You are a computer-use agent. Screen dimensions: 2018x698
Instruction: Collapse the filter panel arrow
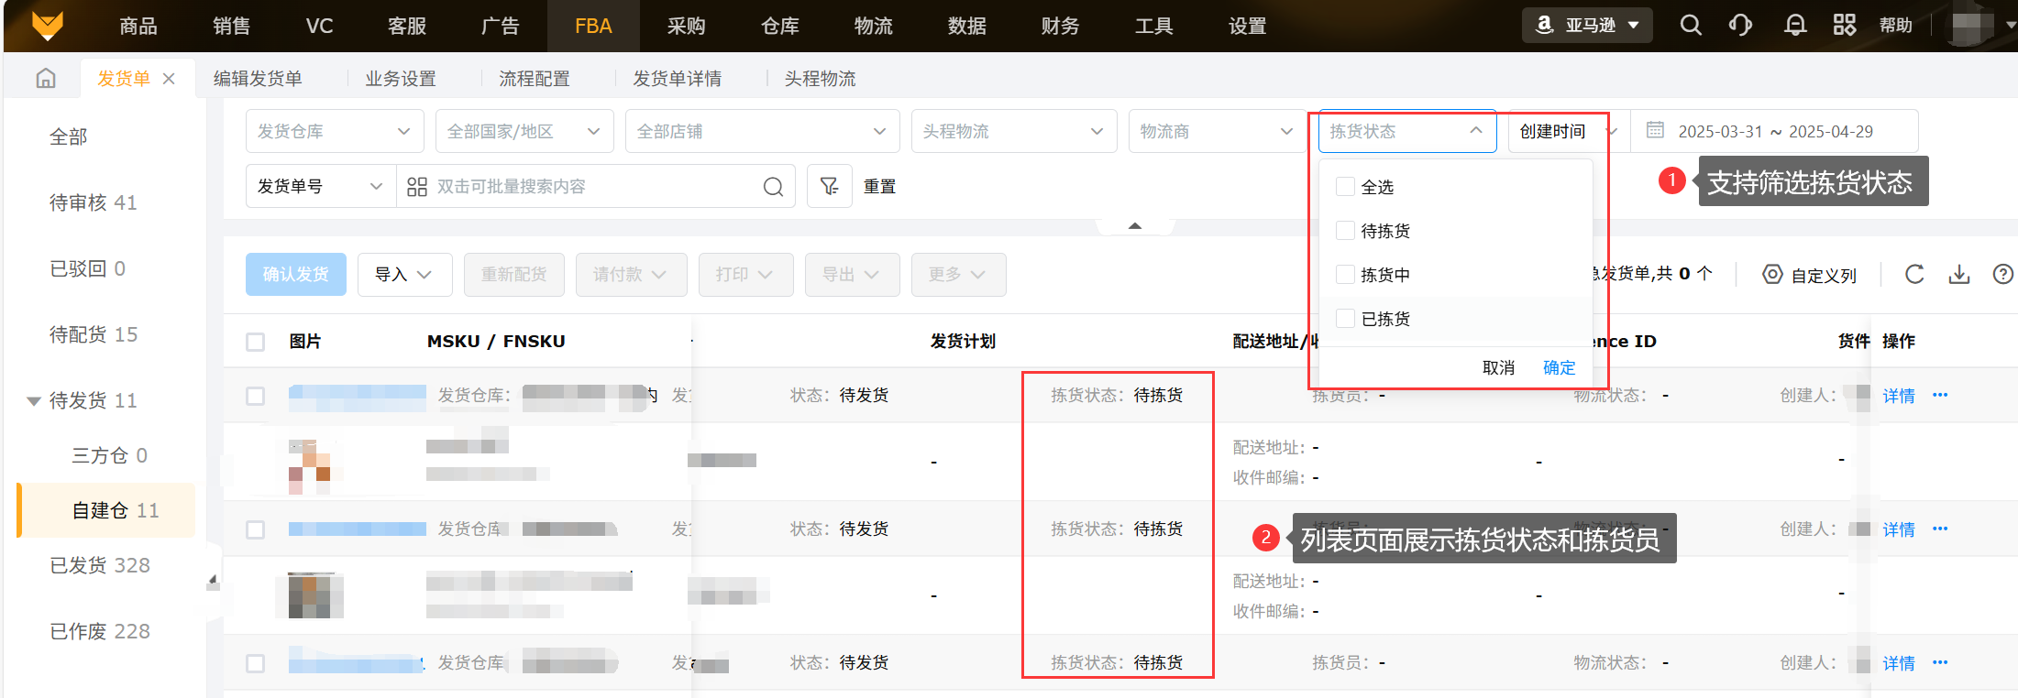coord(1135,225)
